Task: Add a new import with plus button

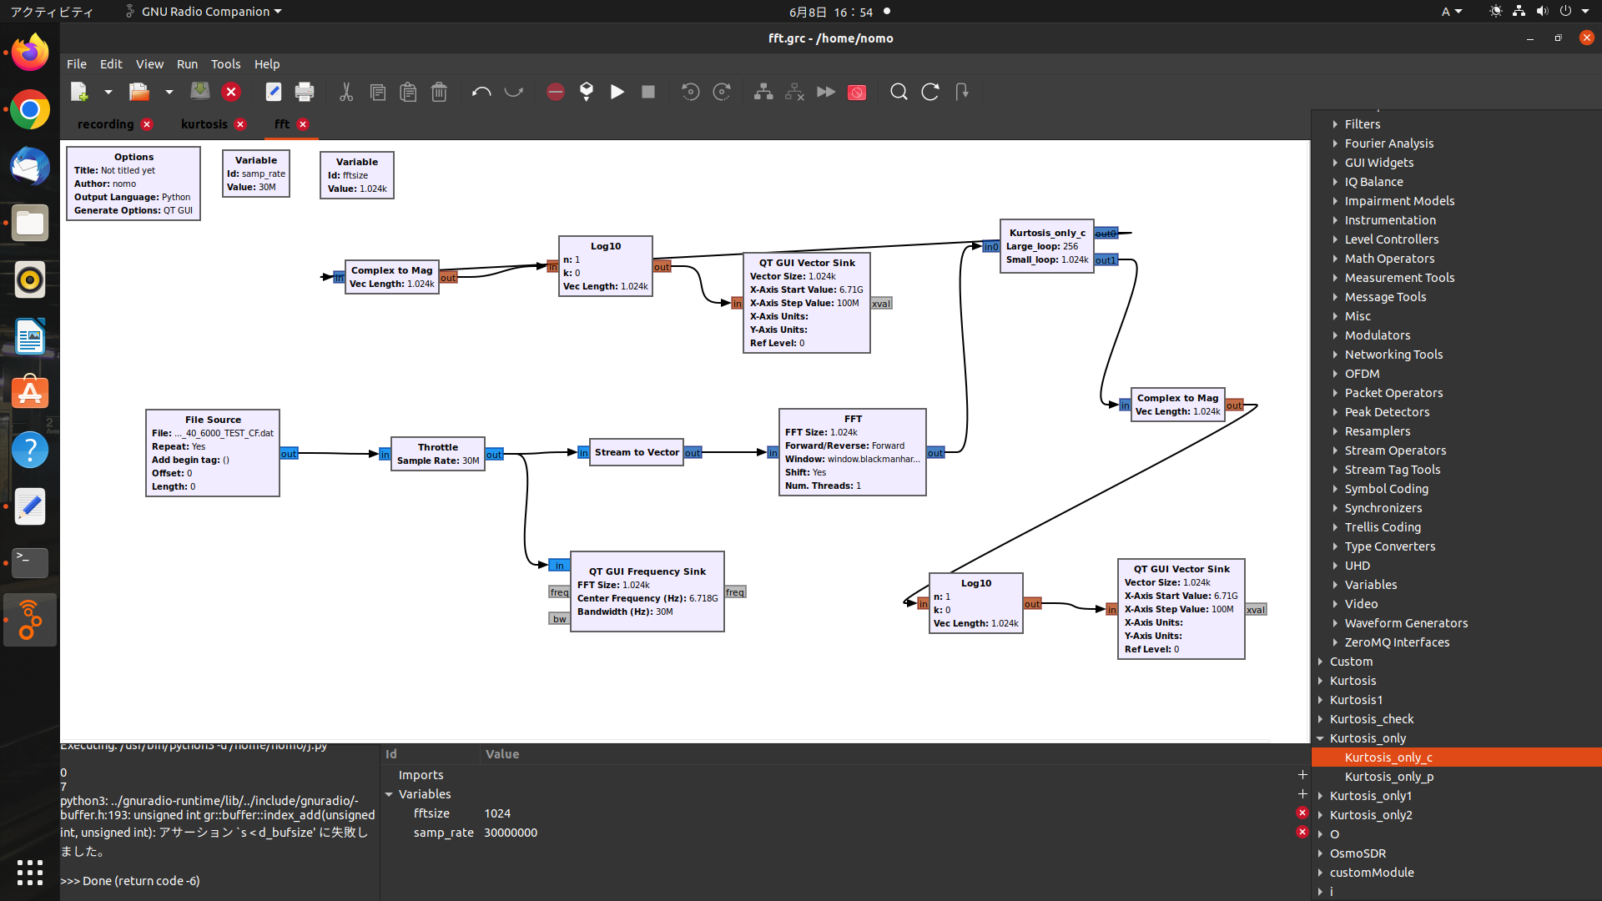Action: pyautogui.click(x=1302, y=775)
